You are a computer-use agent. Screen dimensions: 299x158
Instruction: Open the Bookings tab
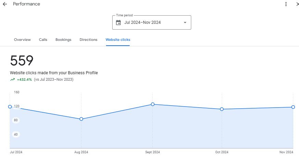pyautogui.click(x=63, y=40)
